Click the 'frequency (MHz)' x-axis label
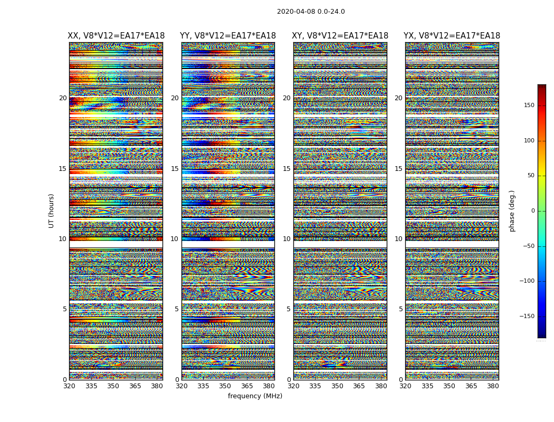The width and height of the screenshot is (554, 422). [255, 396]
